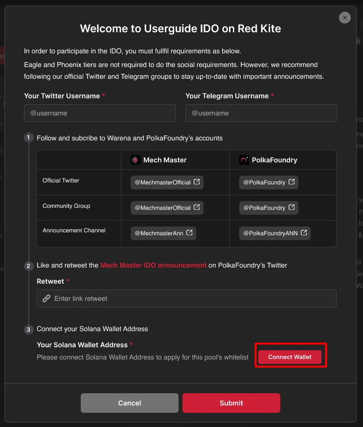Click the PolkaFoundry column header text
Screen dimensions: 363x427
click(x=274, y=160)
